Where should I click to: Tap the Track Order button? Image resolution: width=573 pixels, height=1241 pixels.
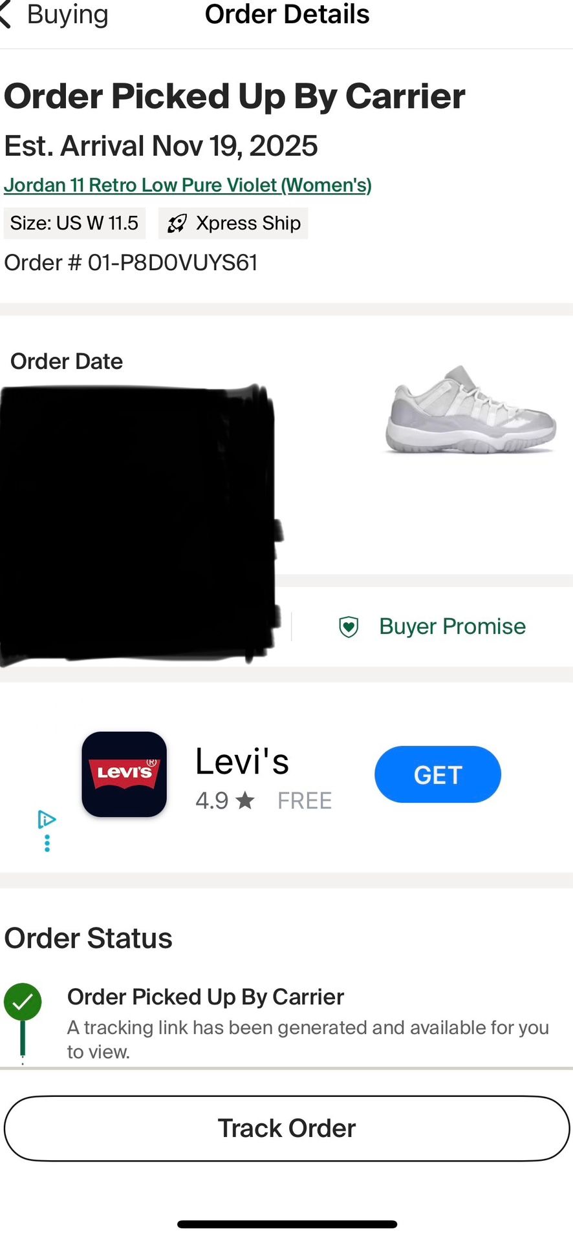click(286, 1129)
